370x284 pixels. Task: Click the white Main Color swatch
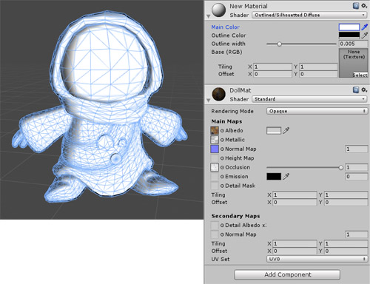[x=349, y=27]
